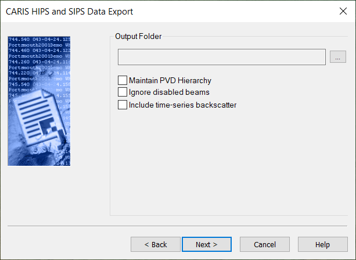Screen dimensions: 356x260
Task: Close the Data Export window
Action: tap(342, 11)
